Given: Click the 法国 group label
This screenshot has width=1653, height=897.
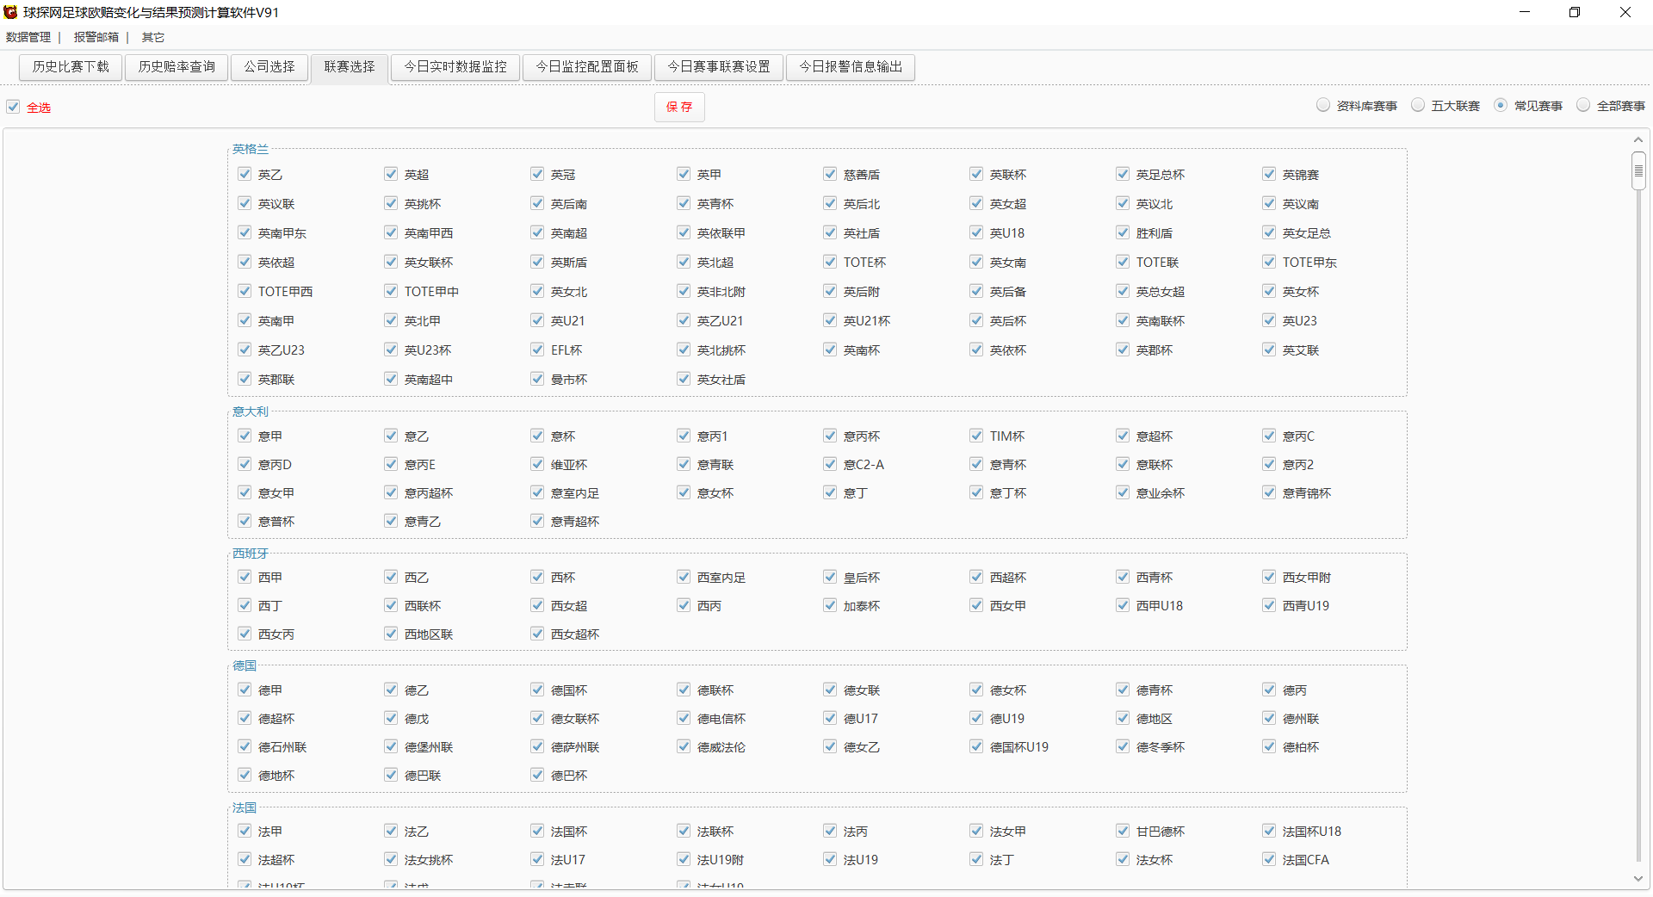Looking at the screenshot, I should tap(245, 807).
